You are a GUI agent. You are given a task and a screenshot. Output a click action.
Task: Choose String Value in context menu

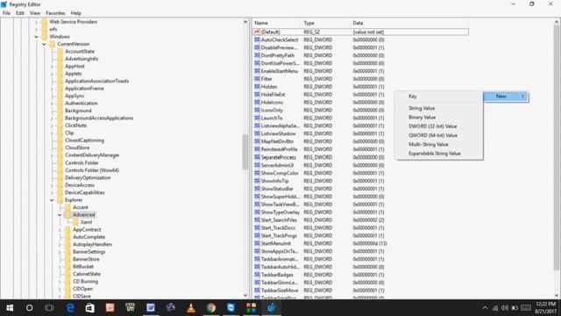[422, 108]
